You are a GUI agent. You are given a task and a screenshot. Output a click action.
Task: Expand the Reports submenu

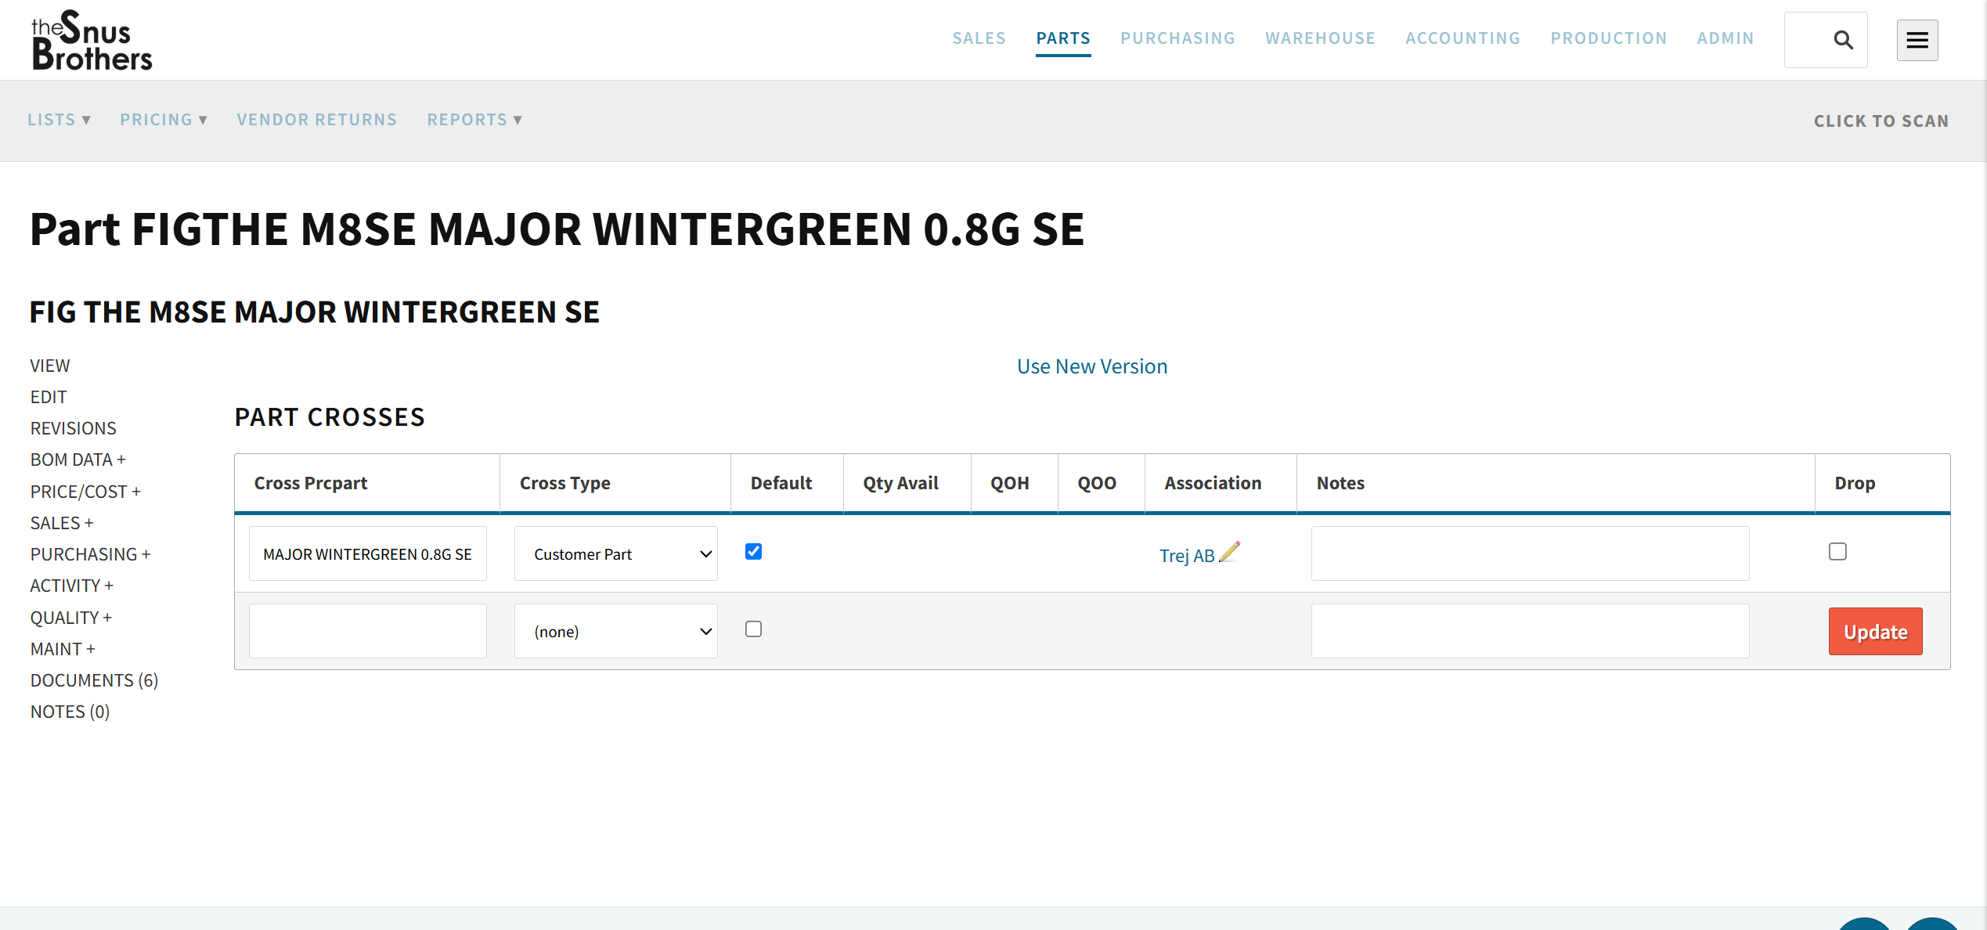pyautogui.click(x=474, y=120)
